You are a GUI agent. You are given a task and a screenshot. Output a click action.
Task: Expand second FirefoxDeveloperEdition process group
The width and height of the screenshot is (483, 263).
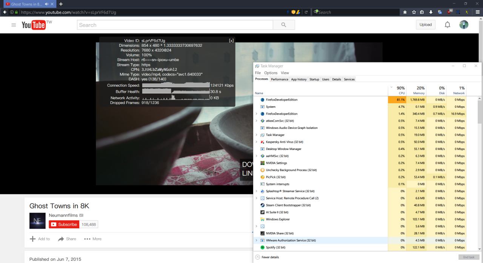click(257, 114)
